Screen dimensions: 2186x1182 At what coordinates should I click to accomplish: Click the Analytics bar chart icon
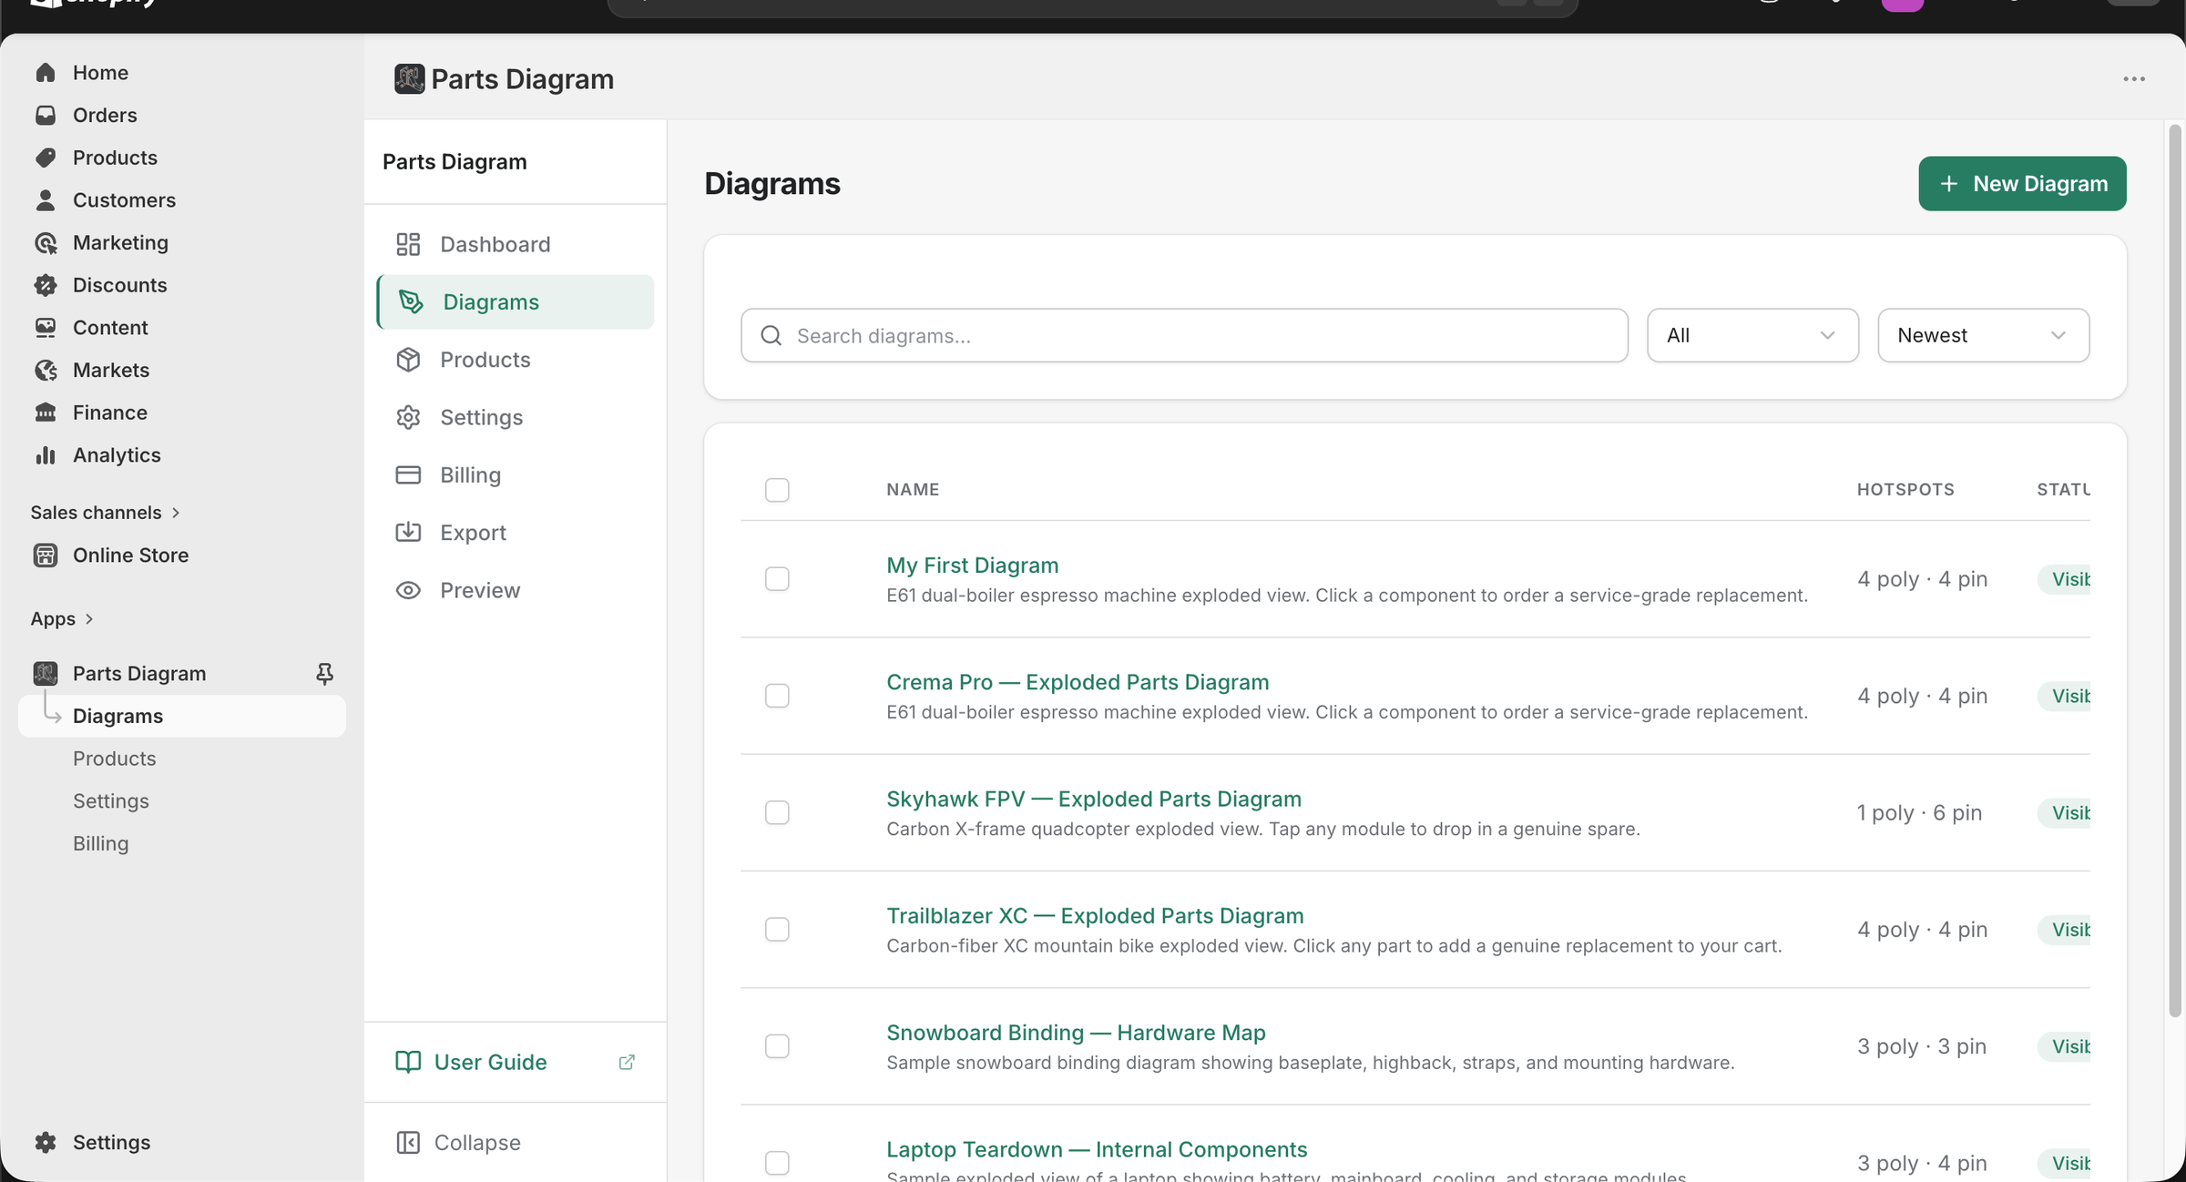[x=46, y=455]
